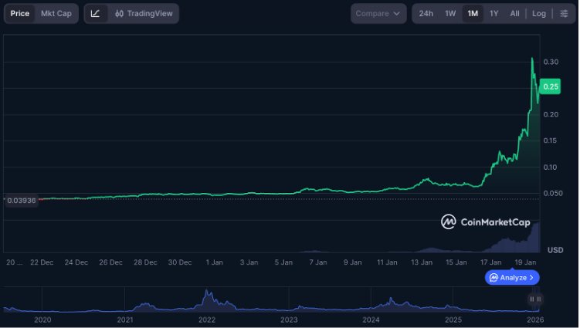Viewport: 580px width, 328px height.
Task: Select the line chart view icon
Action: coord(95,13)
